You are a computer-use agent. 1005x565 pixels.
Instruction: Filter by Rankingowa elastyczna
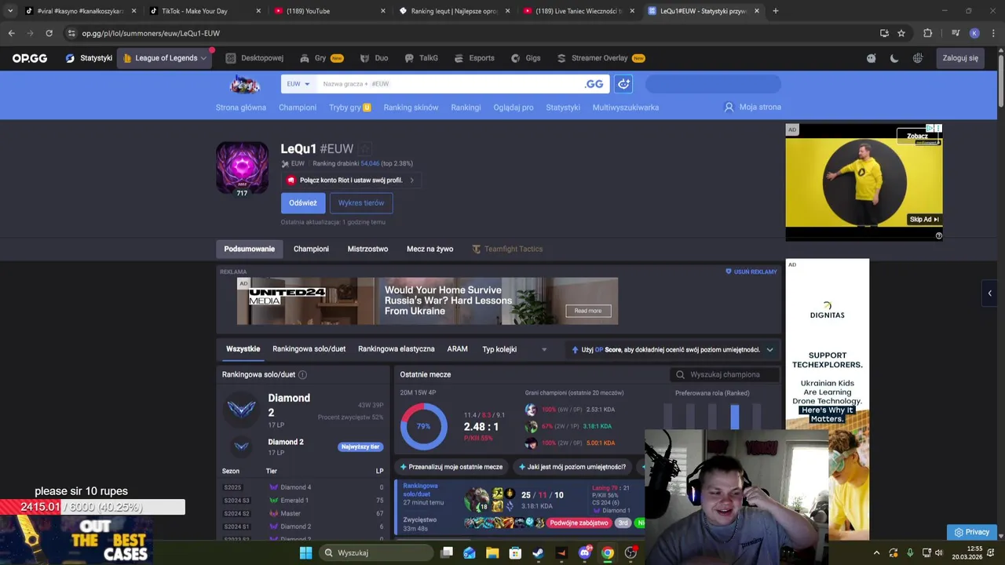tap(396, 349)
